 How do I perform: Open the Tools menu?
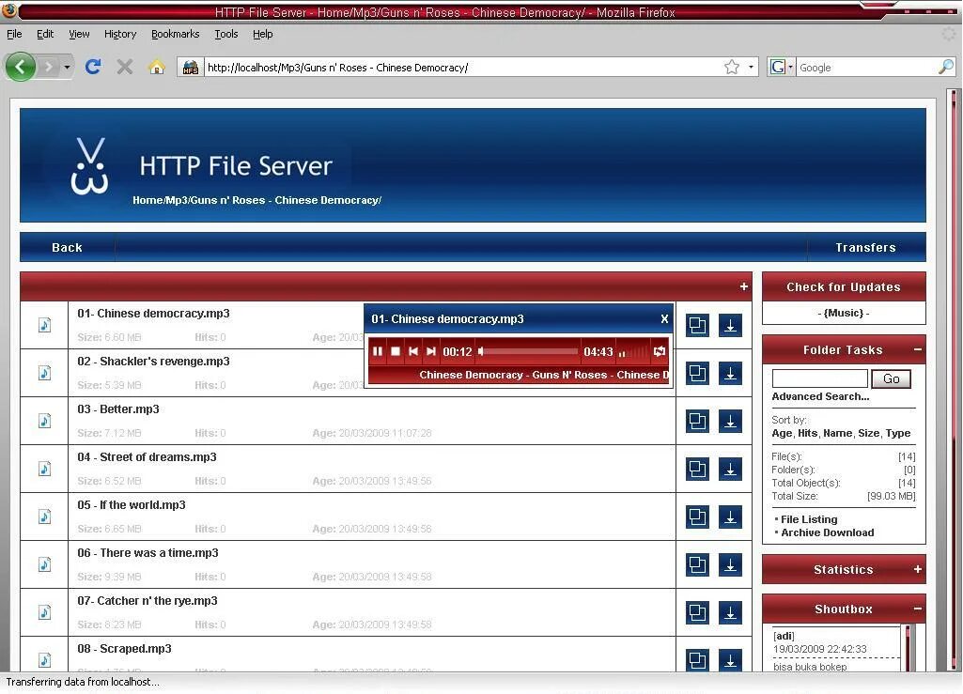(x=226, y=34)
